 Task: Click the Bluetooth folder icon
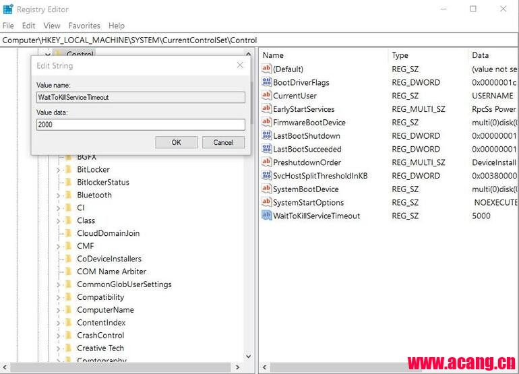[x=69, y=195]
